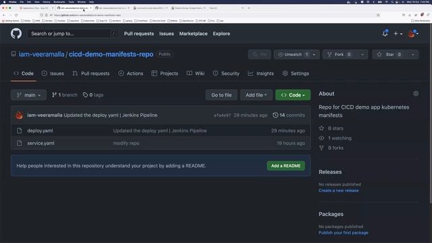This screenshot has height=243, width=432.
Task: Click Publish your first package link
Action: (x=344, y=233)
